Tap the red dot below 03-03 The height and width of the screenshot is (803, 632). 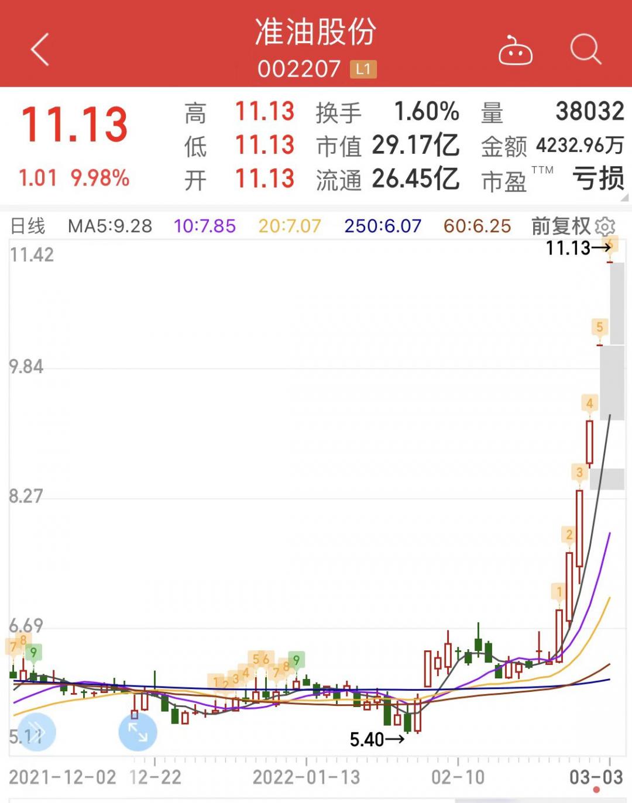(x=596, y=790)
